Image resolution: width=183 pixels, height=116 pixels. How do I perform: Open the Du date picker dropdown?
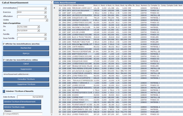(x=38, y=27)
